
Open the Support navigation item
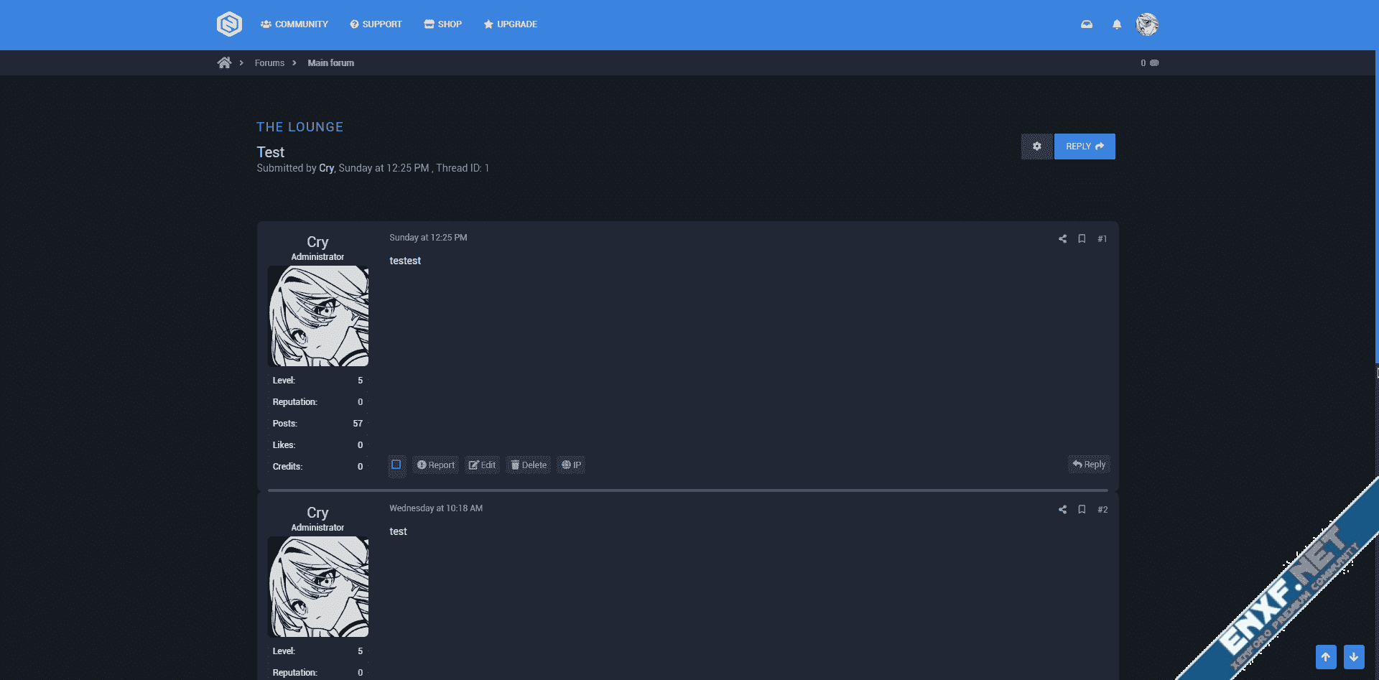pos(376,24)
